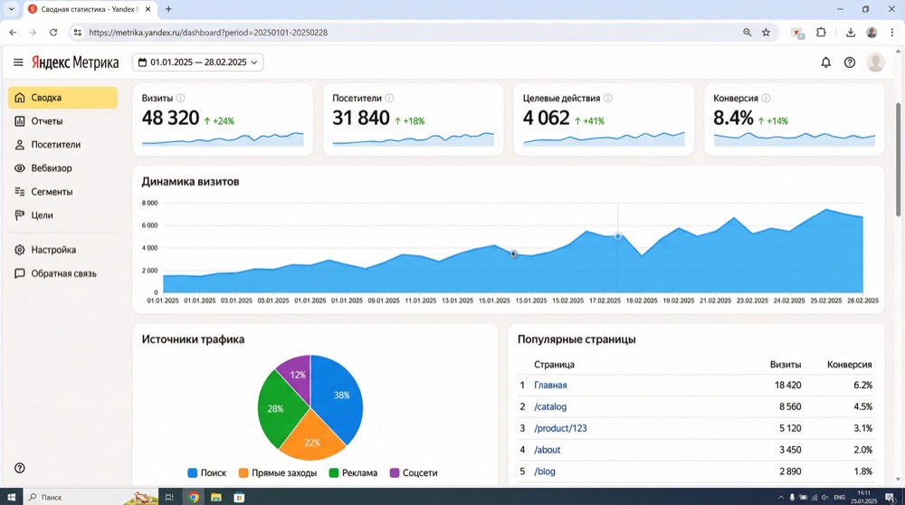Screen dimensions: 905x505
Task: Open Отчеты in the sidebar
Action: (46, 121)
